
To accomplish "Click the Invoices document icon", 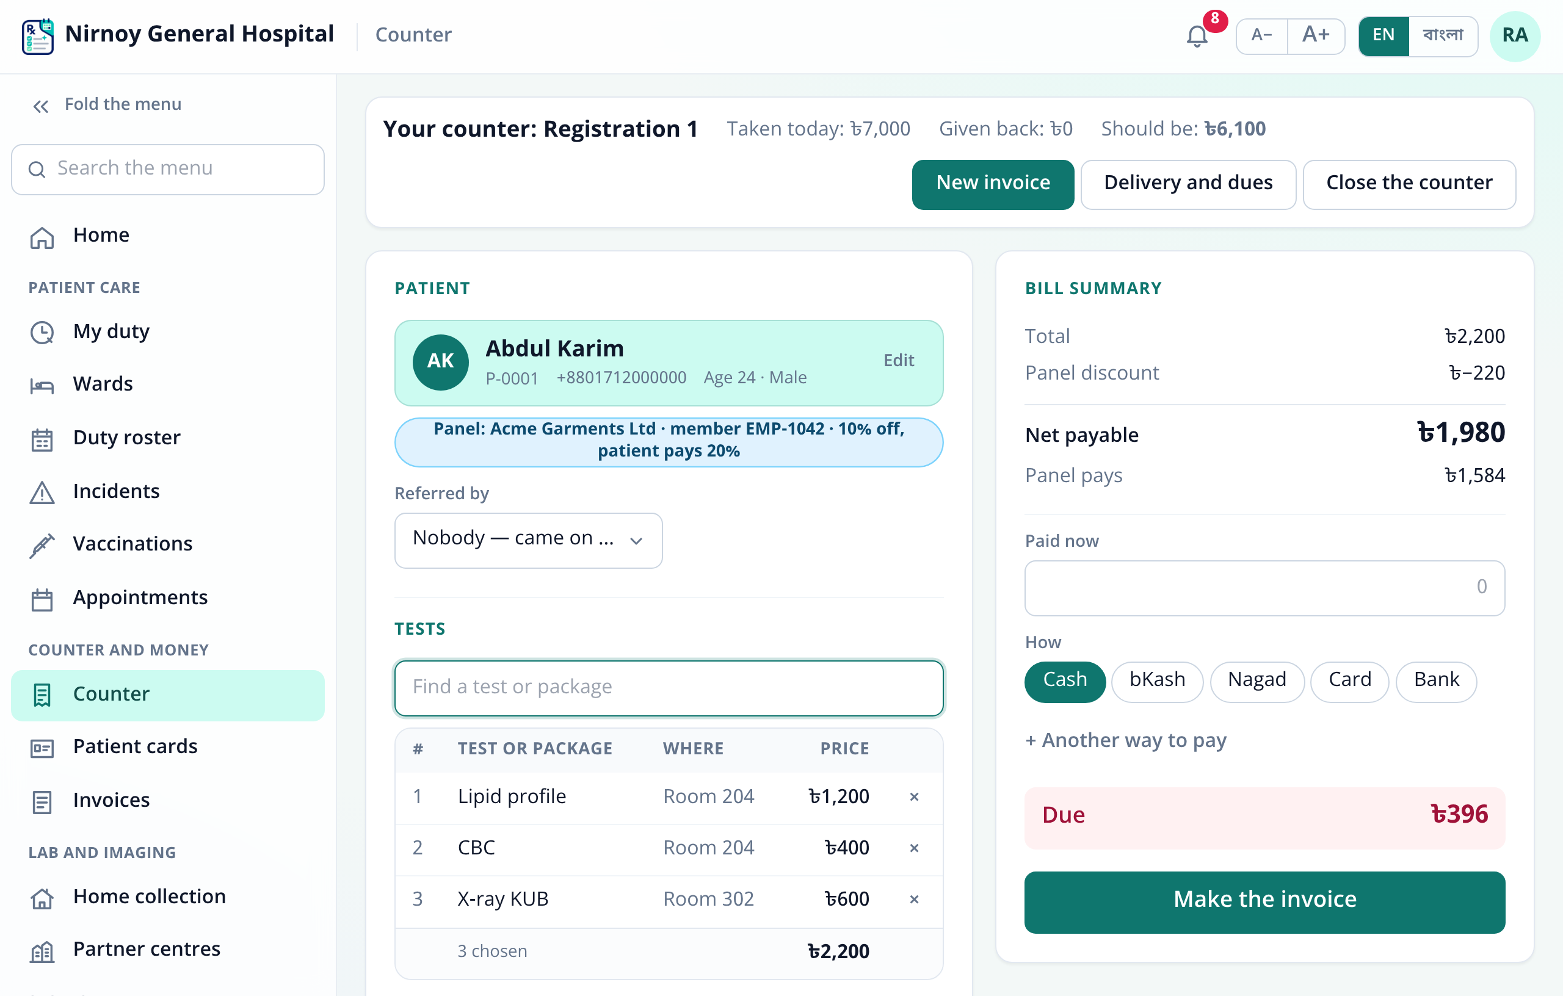I will 42,801.
